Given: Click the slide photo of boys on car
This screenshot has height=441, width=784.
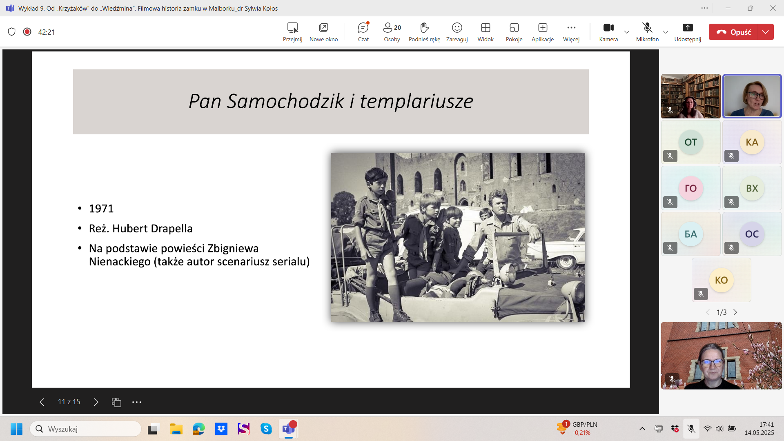Looking at the screenshot, I should 458,237.
